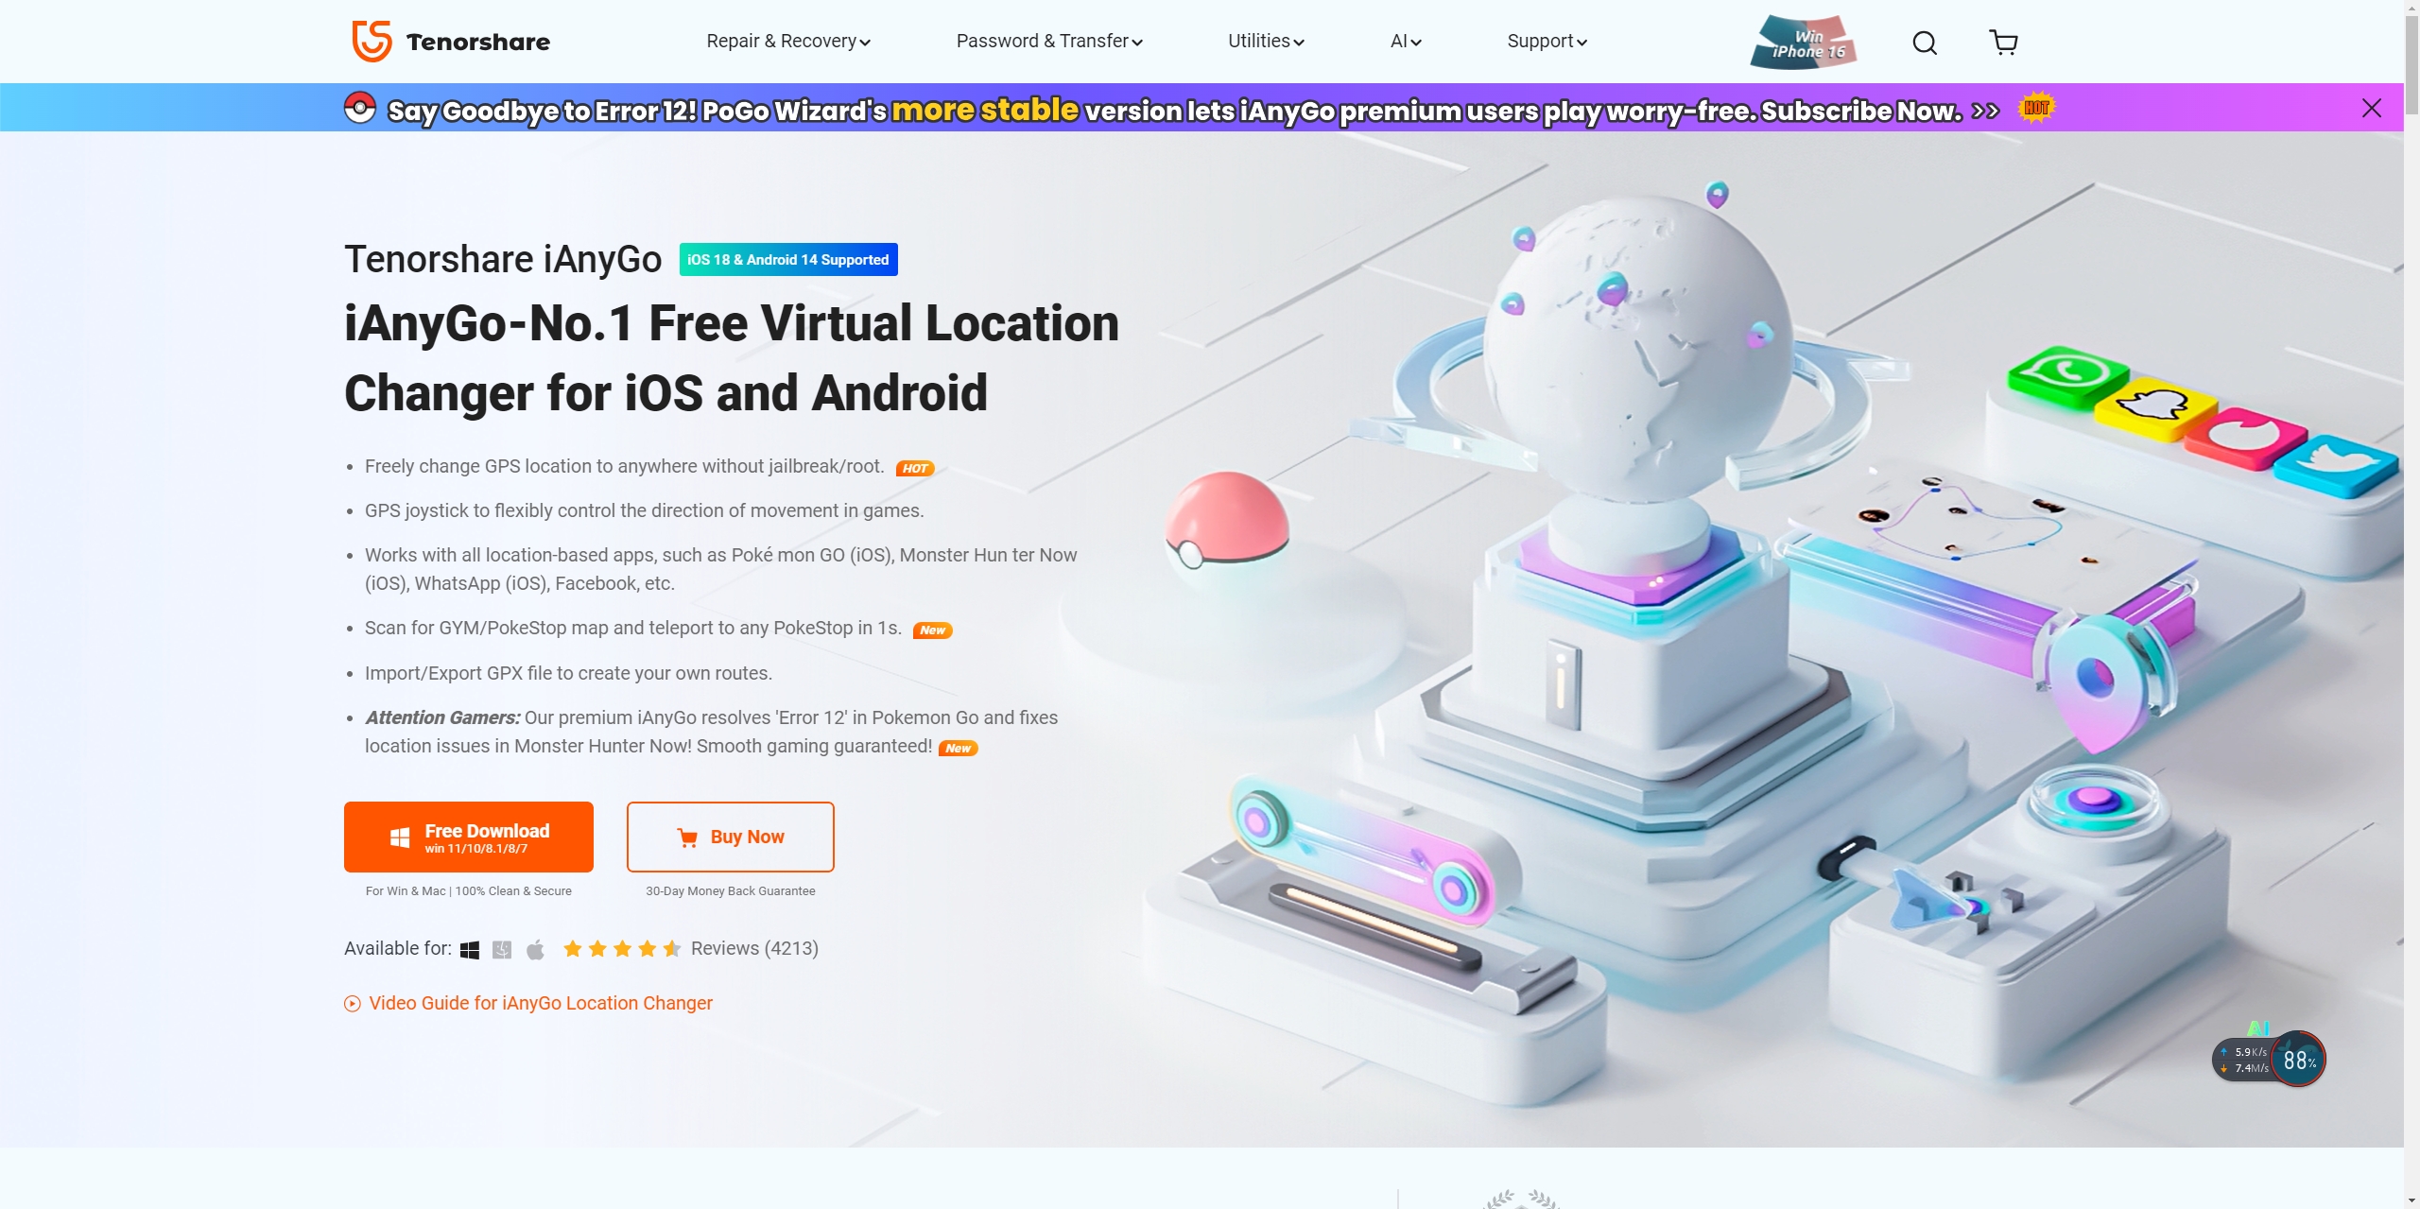
Task: Click the Pokeball icon in banner
Action: (358, 108)
